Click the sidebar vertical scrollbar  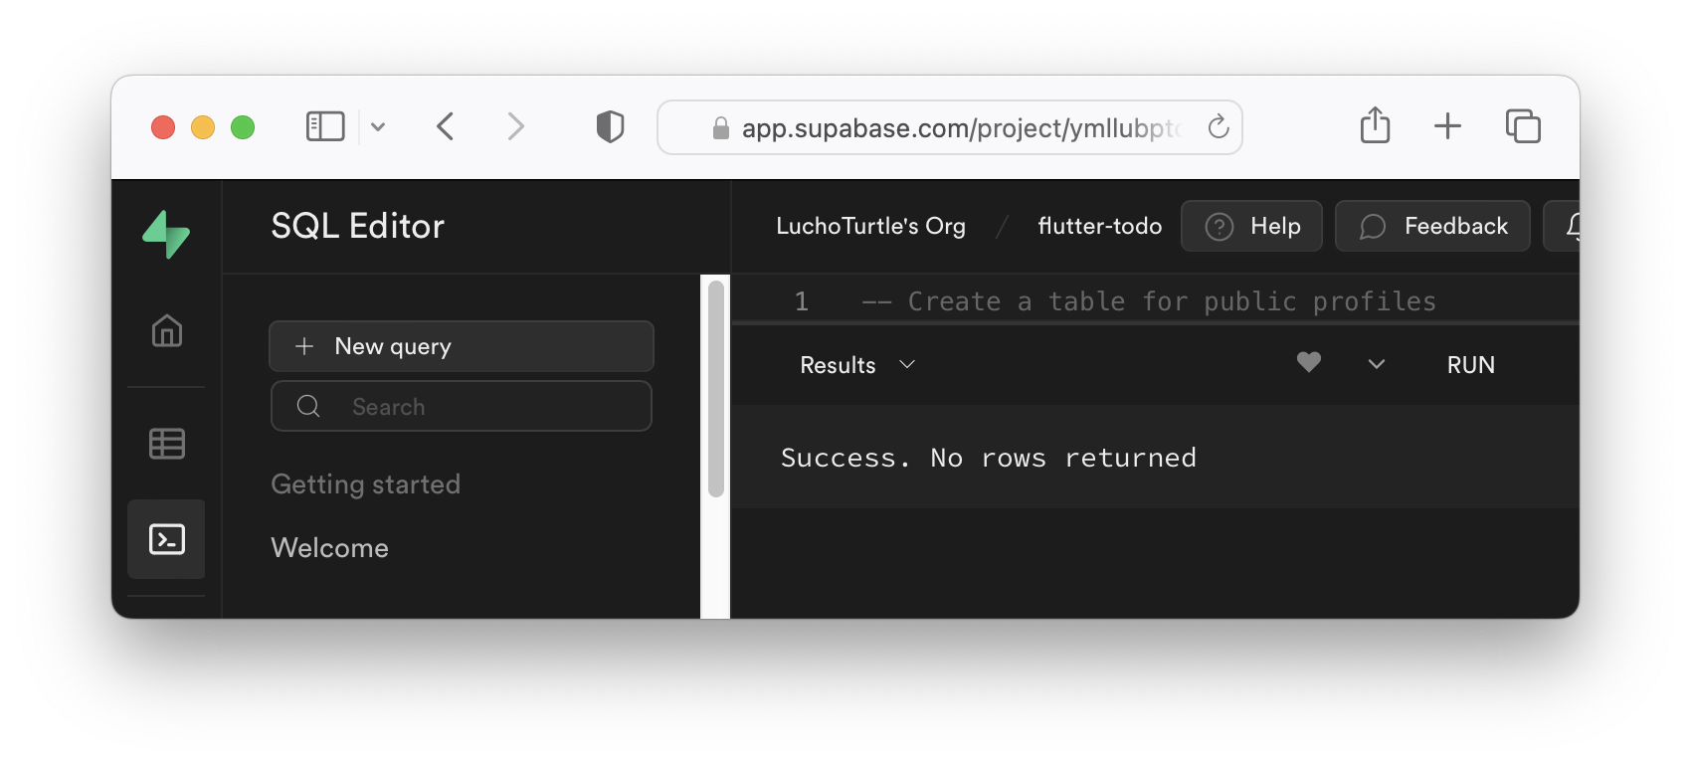click(715, 389)
